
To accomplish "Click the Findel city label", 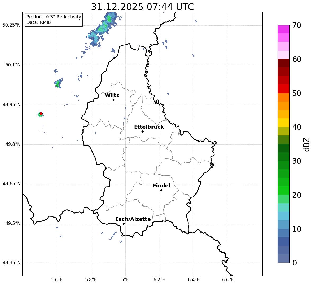I will (162, 186).
